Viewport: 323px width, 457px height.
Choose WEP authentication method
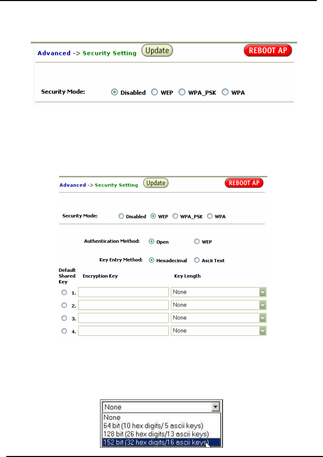(197, 242)
